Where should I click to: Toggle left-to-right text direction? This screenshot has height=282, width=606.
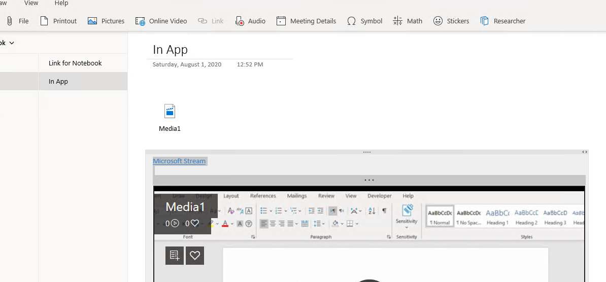[x=333, y=211]
